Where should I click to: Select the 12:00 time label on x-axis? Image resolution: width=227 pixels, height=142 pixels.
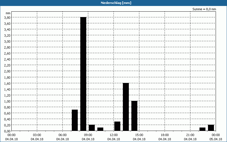click(x=114, y=135)
